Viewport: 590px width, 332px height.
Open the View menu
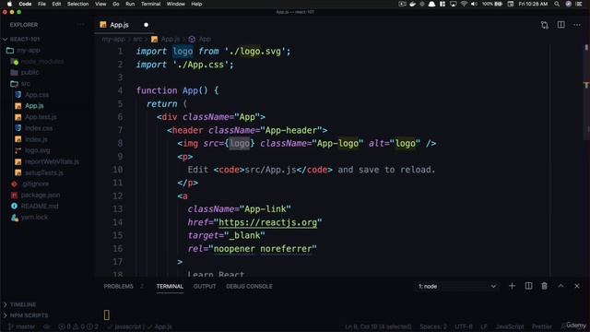(100, 4)
